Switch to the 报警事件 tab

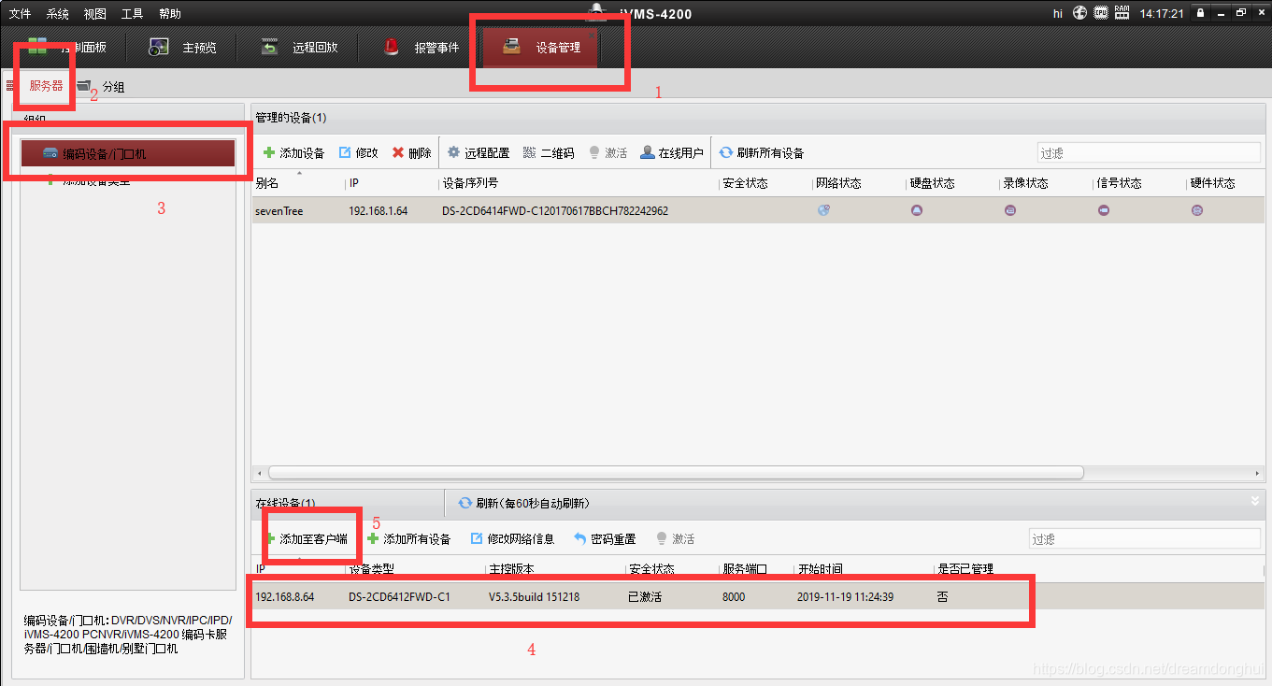(420, 47)
